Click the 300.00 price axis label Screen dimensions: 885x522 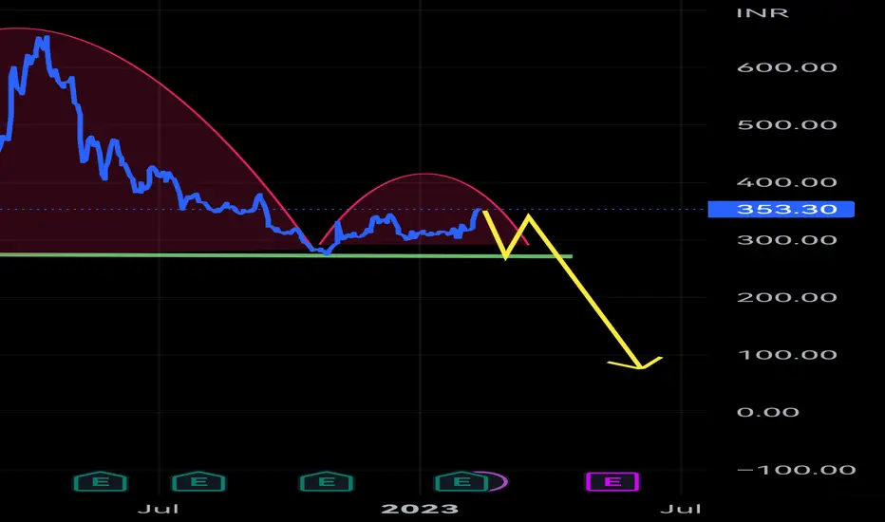coord(787,240)
